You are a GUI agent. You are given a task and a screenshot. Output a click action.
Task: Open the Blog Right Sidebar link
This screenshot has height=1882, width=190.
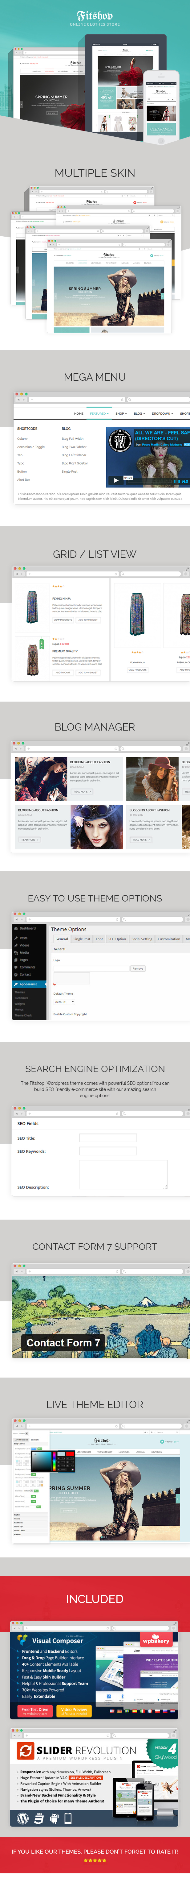point(74,463)
